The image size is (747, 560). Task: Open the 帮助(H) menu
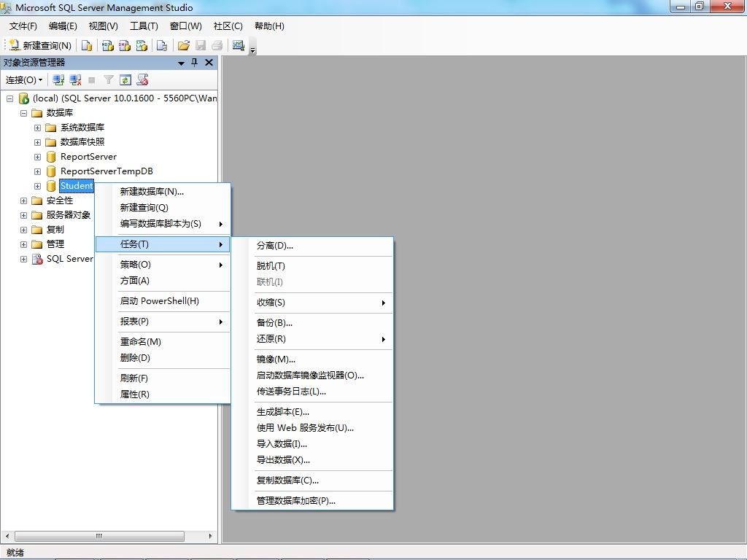pos(269,26)
